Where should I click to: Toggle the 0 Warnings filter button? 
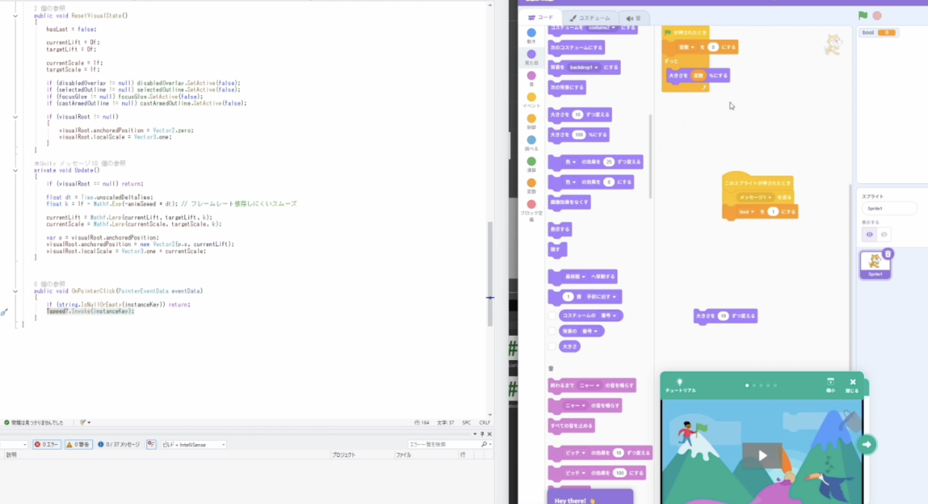coord(79,444)
